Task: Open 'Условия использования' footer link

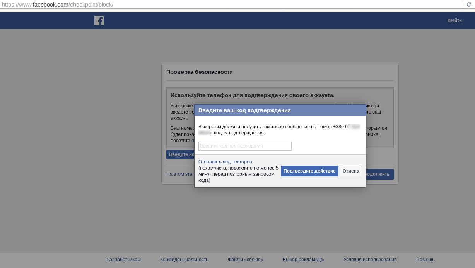Action: pyautogui.click(x=370, y=260)
